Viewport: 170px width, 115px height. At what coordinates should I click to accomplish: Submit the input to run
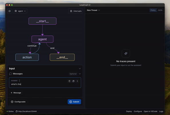(74, 102)
